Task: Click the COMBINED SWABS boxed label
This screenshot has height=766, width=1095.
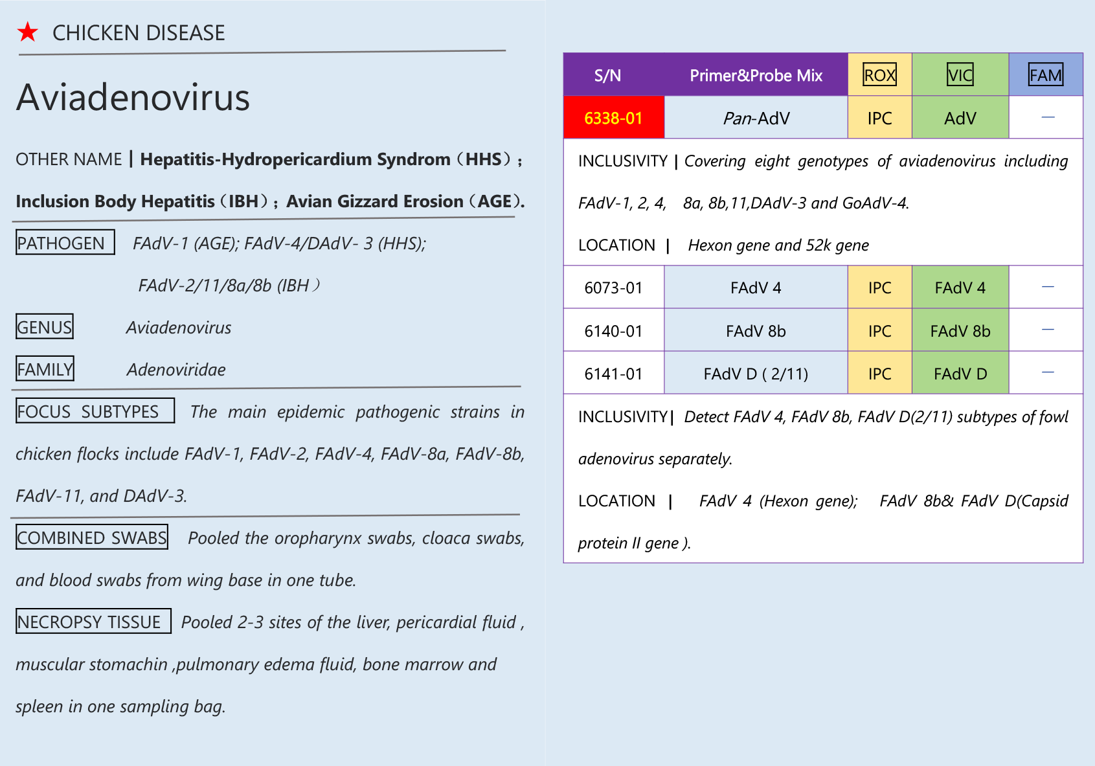Action: pos(92,537)
